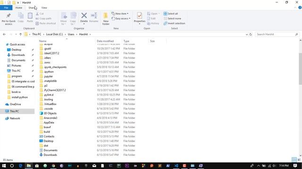Sort by the Type column header

(x=126, y=41)
